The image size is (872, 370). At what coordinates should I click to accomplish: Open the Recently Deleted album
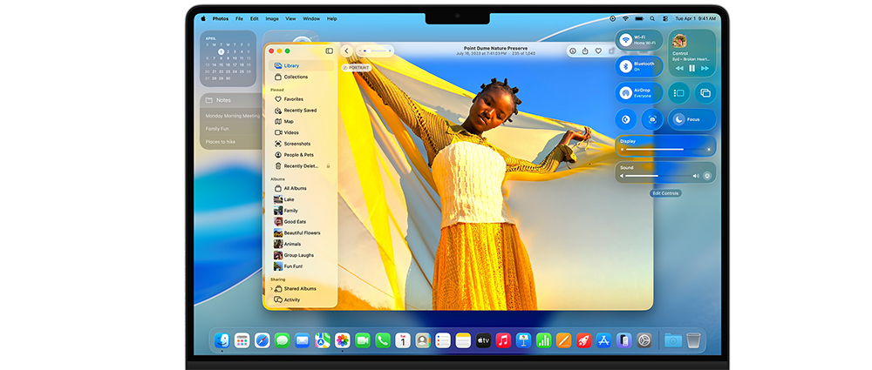point(302,165)
